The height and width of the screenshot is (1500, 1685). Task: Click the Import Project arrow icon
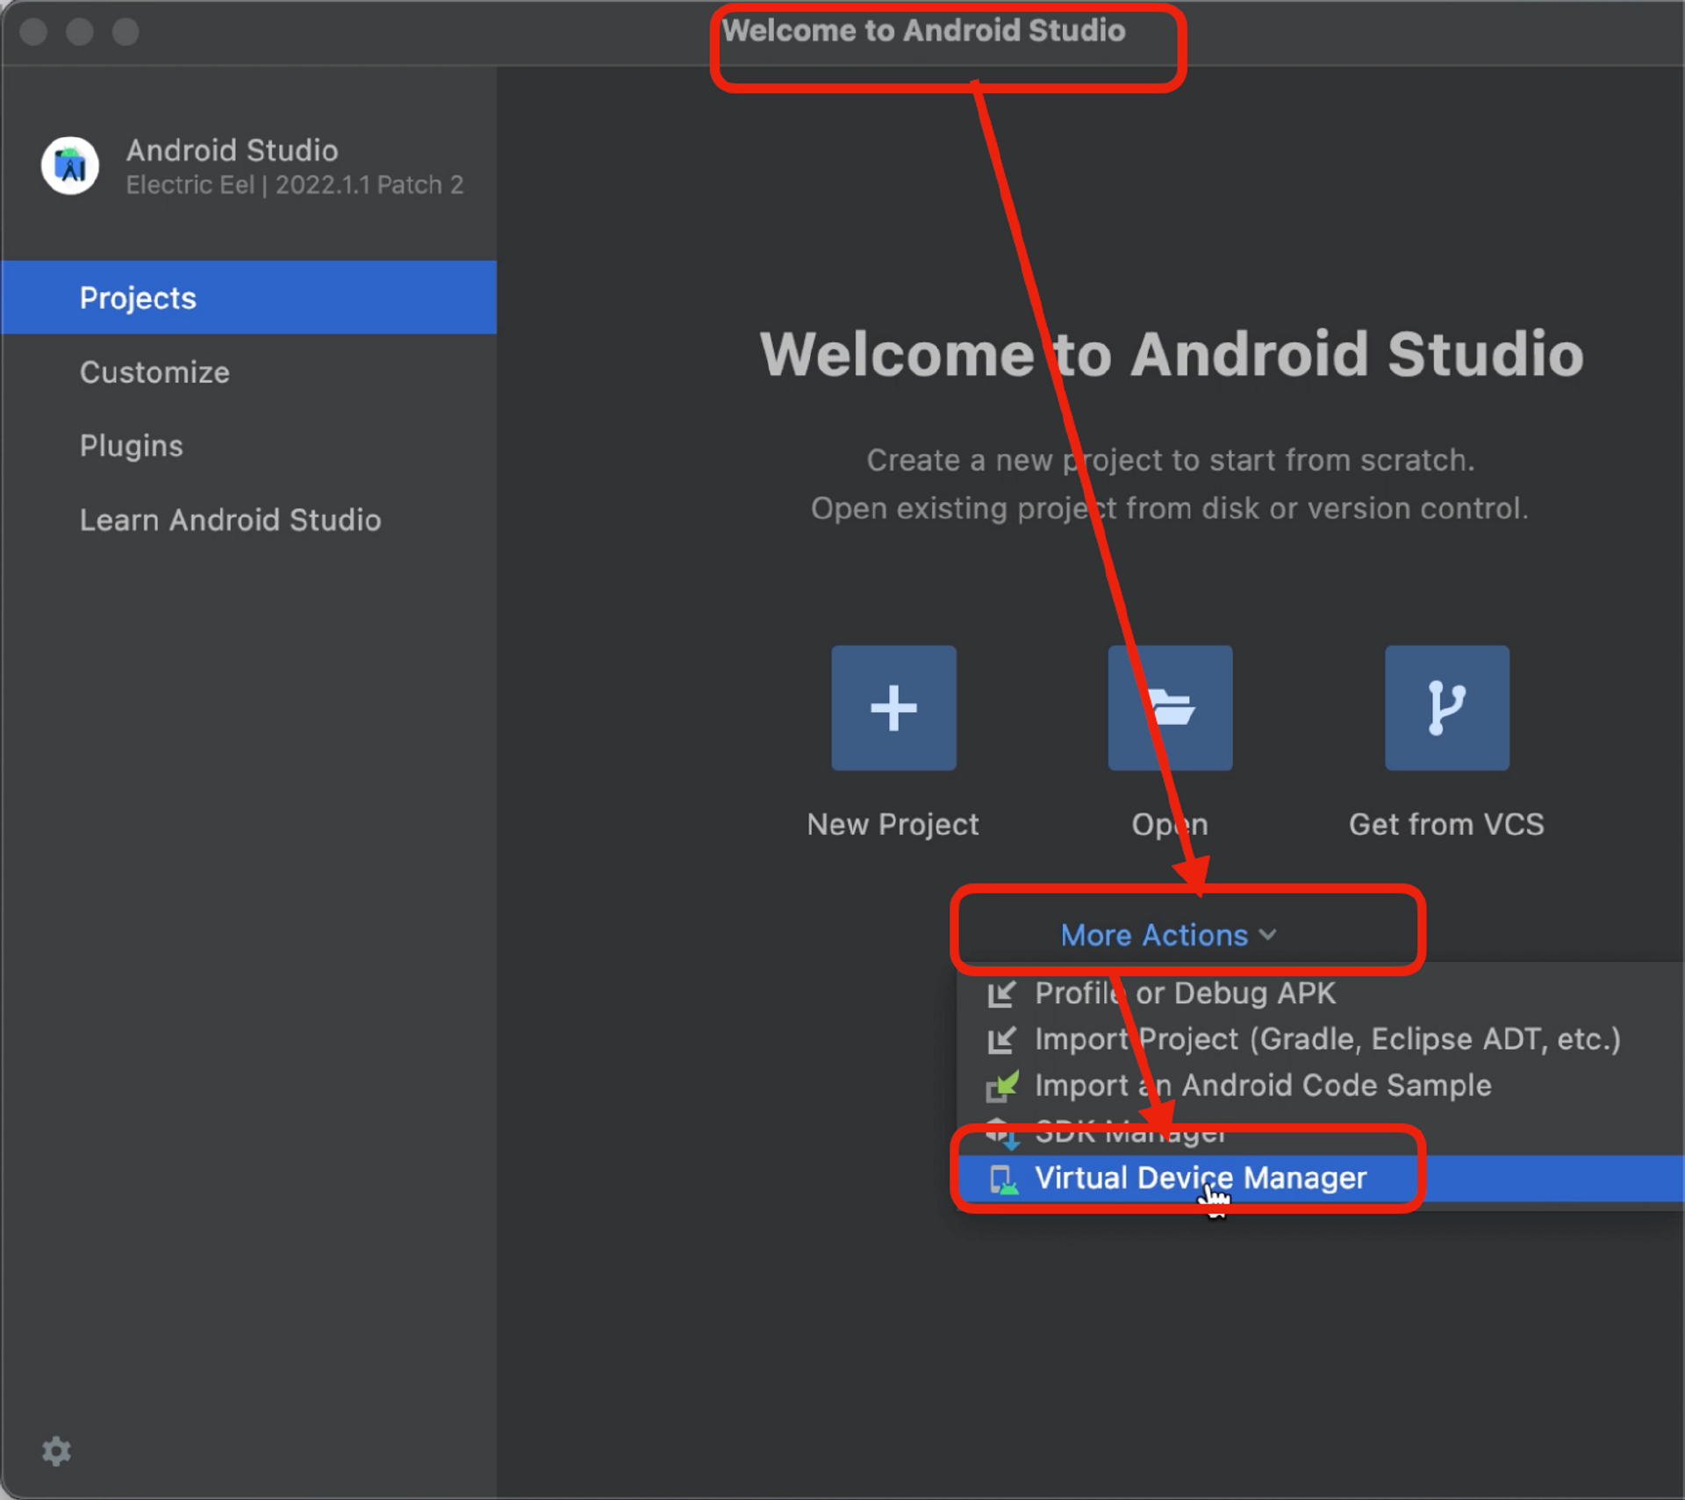[1001, 1039]
